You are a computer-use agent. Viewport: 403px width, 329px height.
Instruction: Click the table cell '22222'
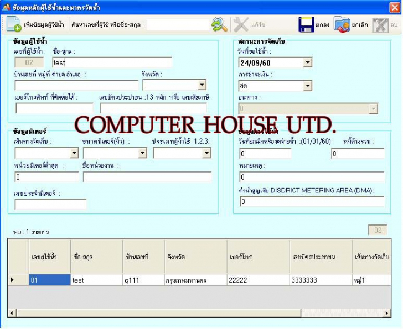[x=259, y=280]
